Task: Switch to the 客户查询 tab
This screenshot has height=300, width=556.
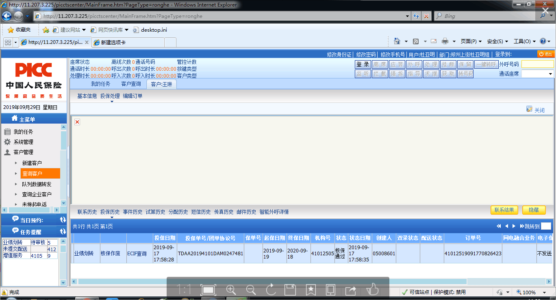Action: pyautogui.click(x=131, y=84)
